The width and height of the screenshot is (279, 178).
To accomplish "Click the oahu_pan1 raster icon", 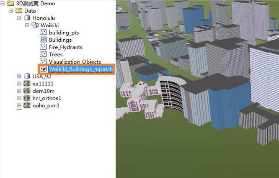I will [27, 105].
